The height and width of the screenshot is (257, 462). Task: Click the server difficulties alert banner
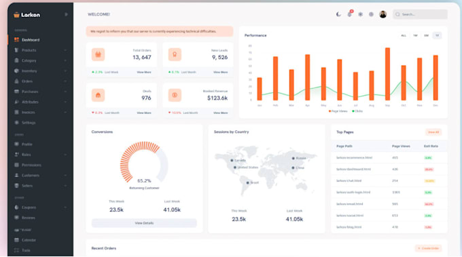coord(160,31)
